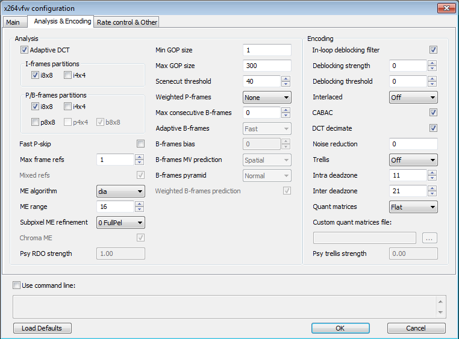Viewport: 459px width, 339px height.
Task: Click the Intra deadzone value field
Action: (408, 175)
